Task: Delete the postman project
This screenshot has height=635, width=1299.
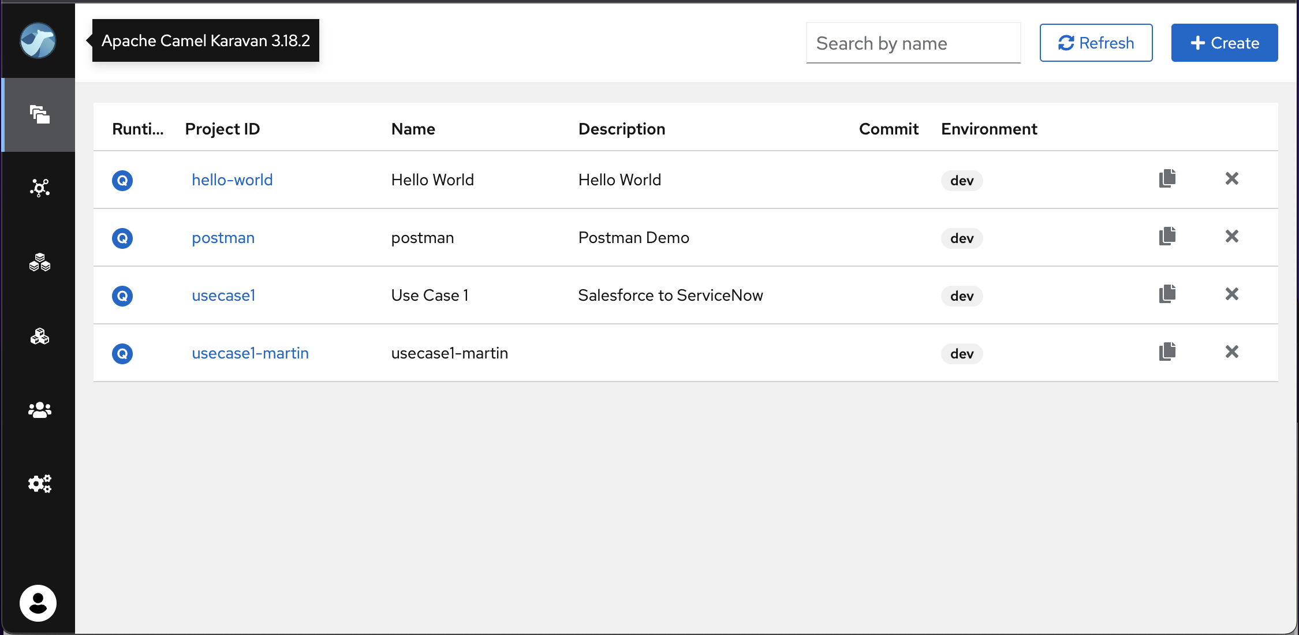Action: click(1231, 237)
